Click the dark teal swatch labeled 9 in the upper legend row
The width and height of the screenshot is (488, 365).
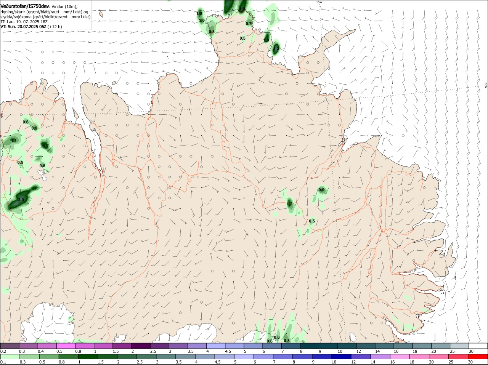329,346
